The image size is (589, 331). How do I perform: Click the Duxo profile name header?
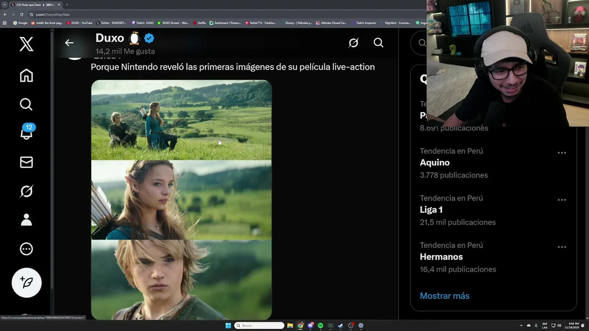(110, 38)
